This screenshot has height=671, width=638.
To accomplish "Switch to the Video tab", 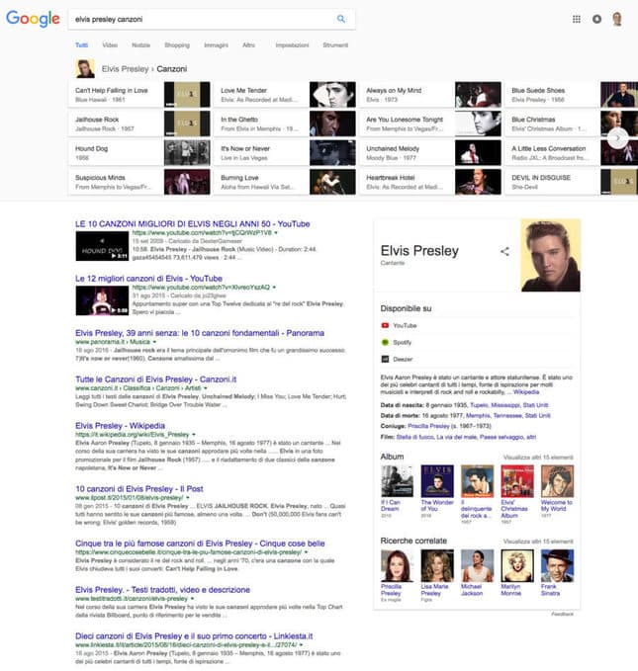I will [x=110, y=44].
